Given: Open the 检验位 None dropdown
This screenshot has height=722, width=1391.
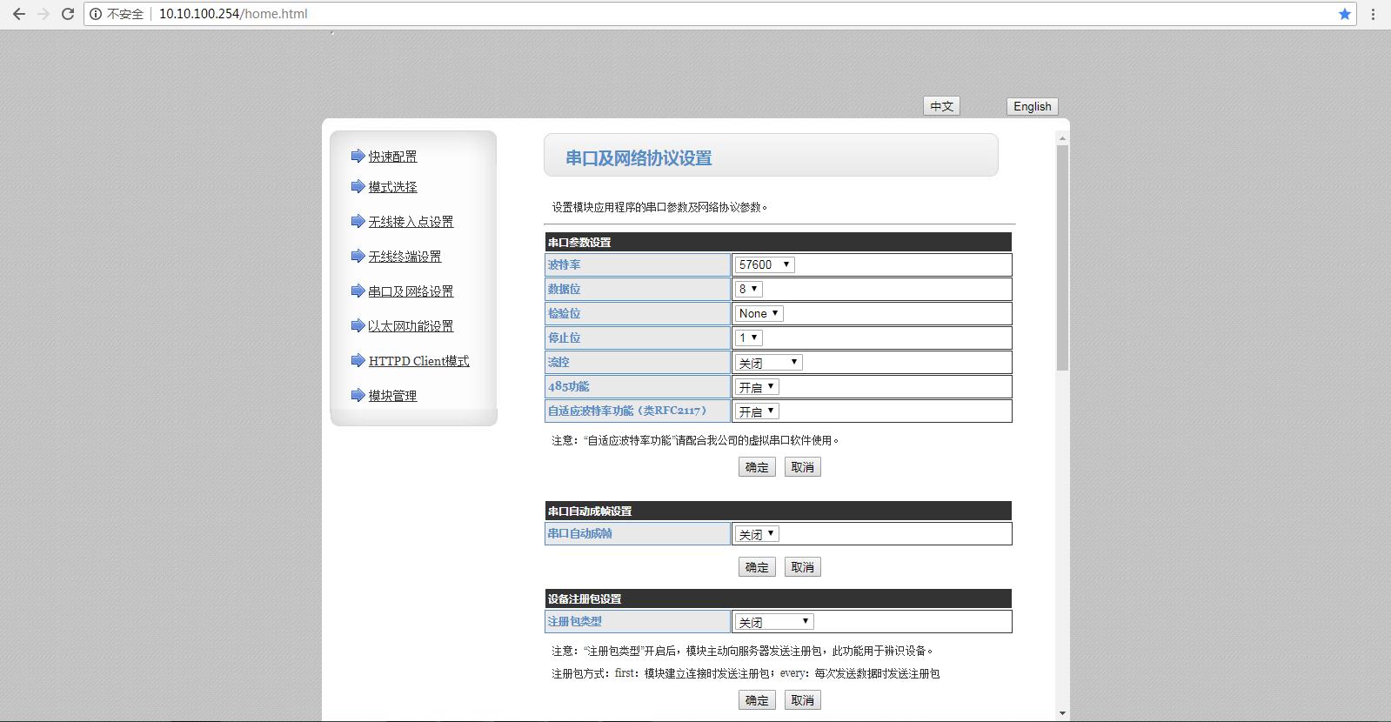Looking at the screenshot, I should 759,314.
